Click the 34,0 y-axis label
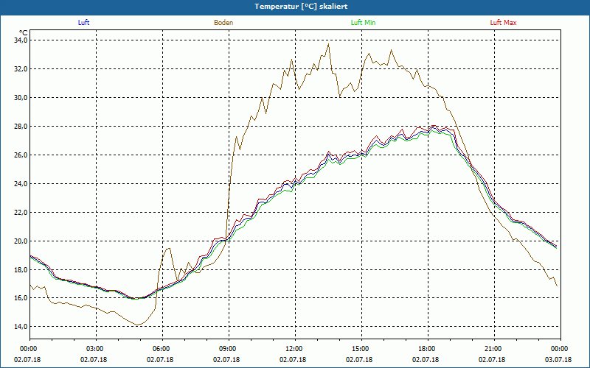Screen dimensions: 590x368 (21, 40)
